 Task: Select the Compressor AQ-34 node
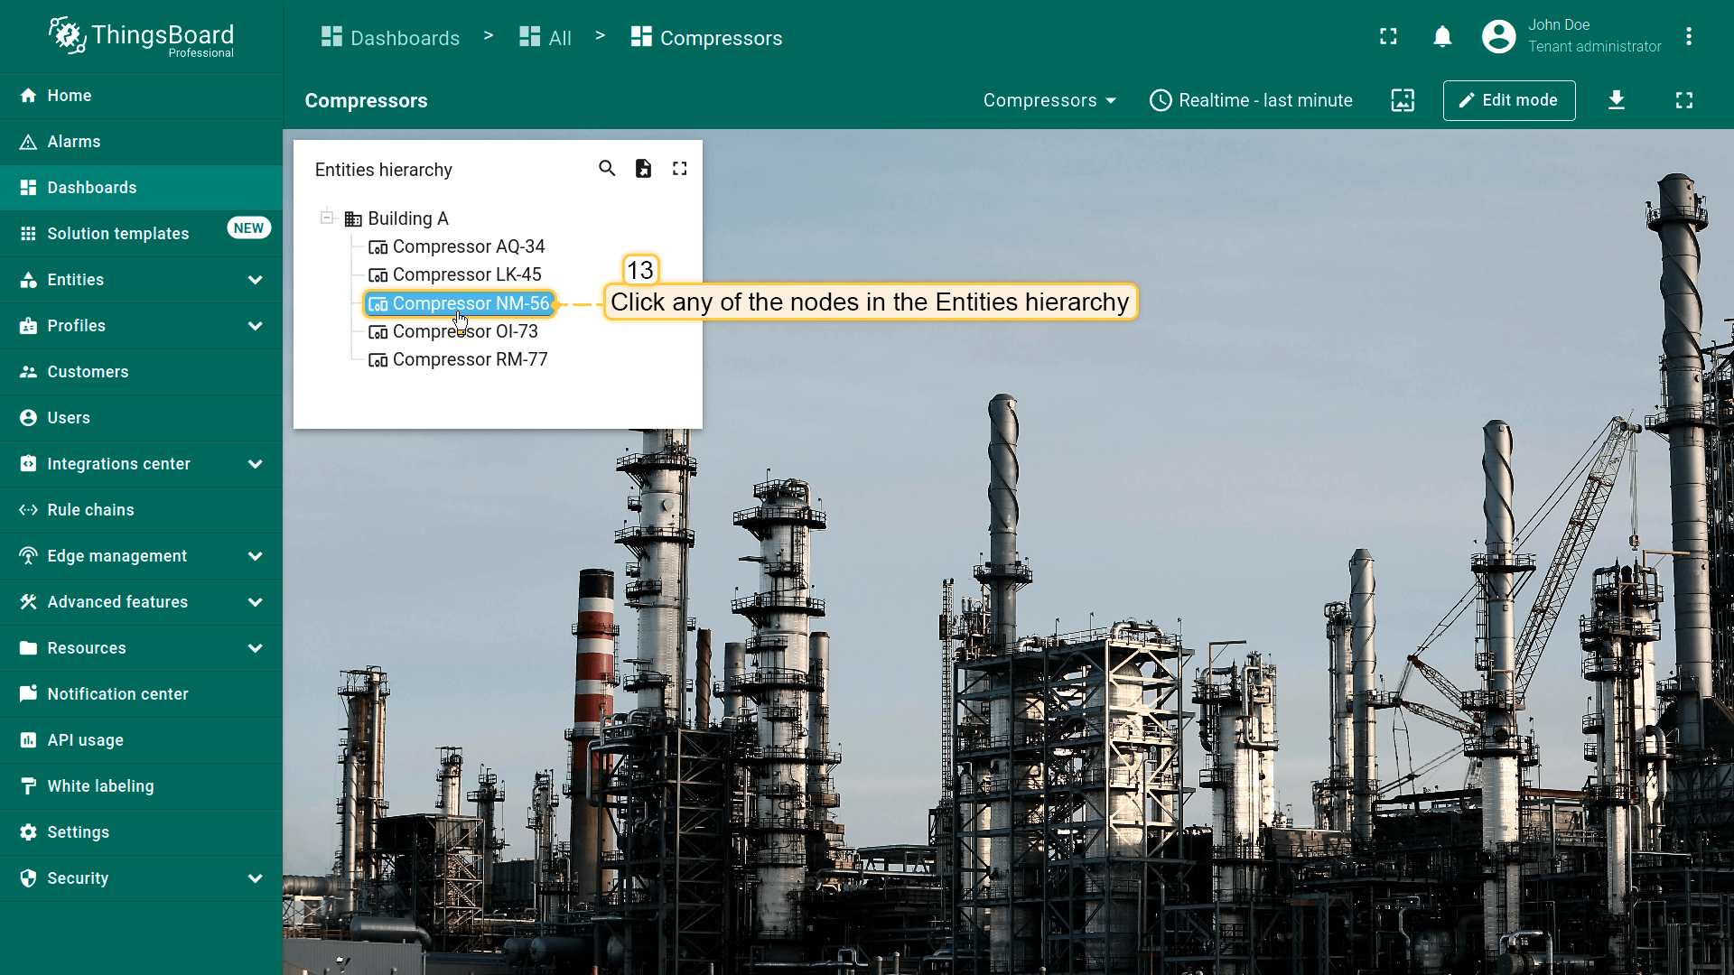pyautogui.click(x=468, y=246)
